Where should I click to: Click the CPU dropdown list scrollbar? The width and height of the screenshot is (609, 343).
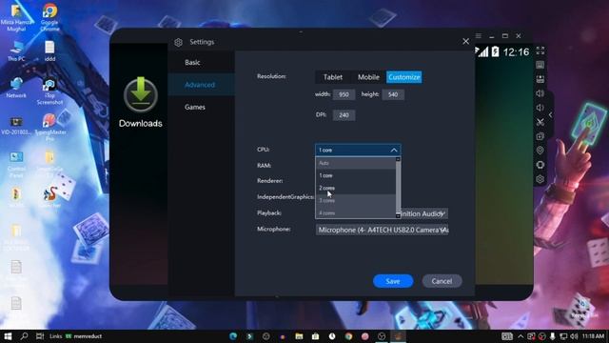[x=398, y=188]
